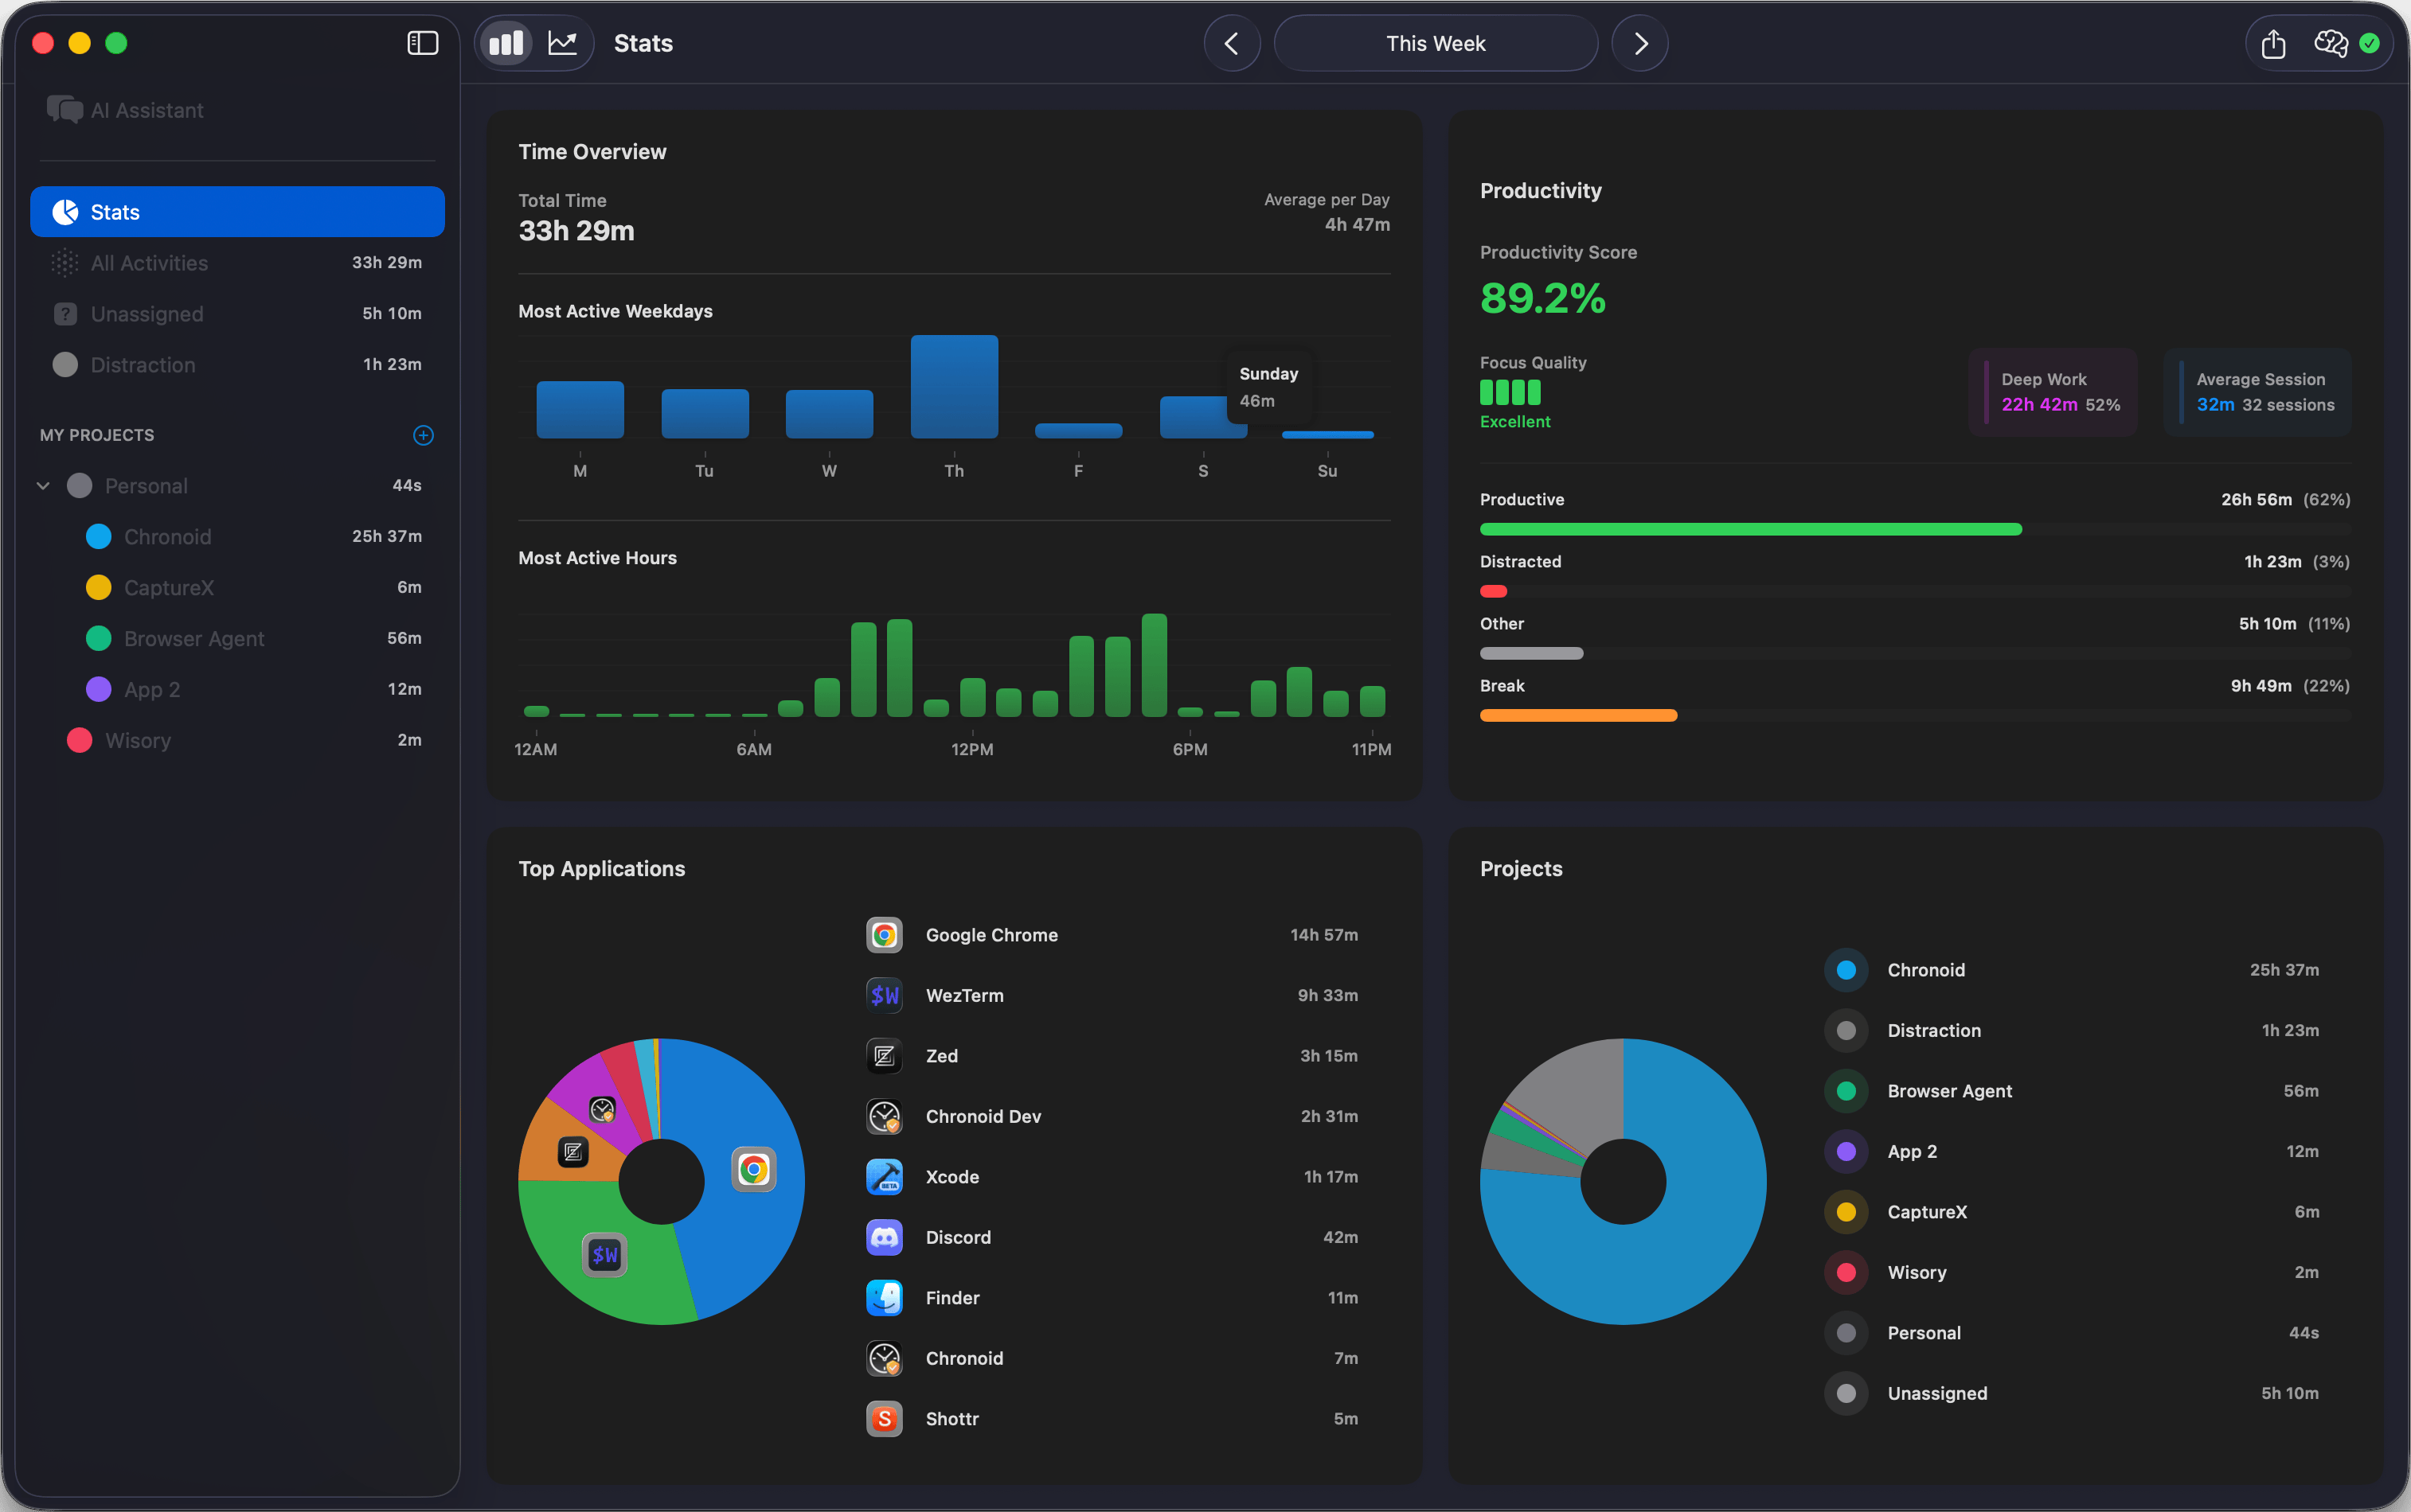Select Stats in the sidebar
Viewport: 2411px width, 1512px height.
114,211
